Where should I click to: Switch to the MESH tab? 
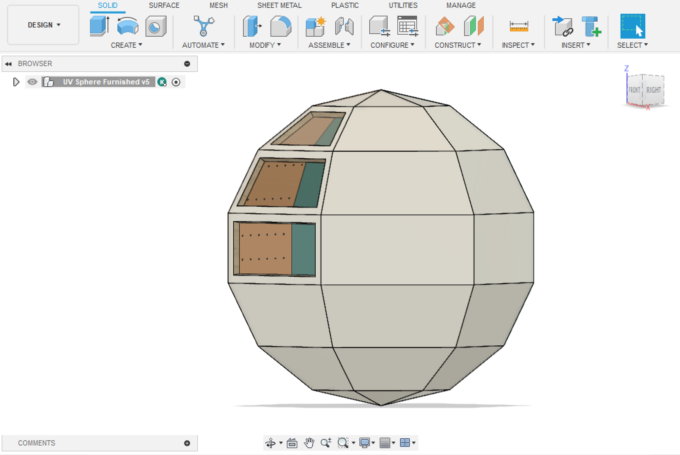click(x=218, y=5)
